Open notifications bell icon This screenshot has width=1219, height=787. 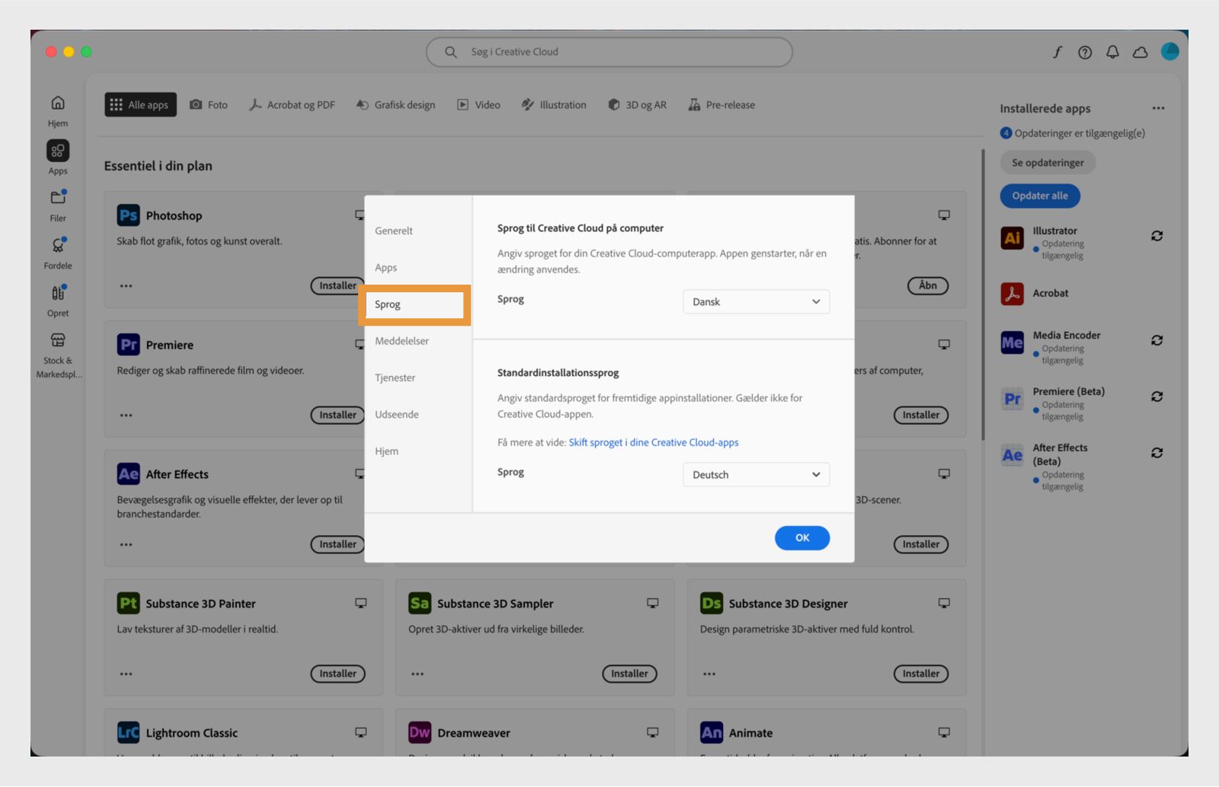pyautogui.click(x=1112, y=52)
